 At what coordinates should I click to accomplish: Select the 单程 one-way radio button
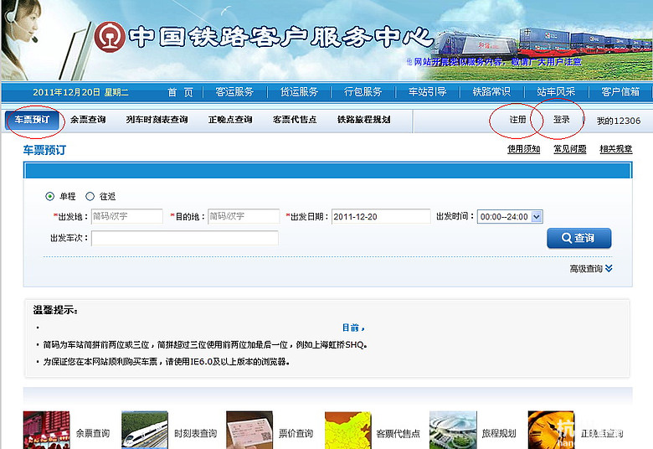coord(50,196)
